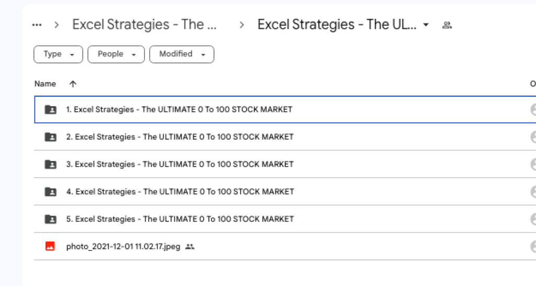Click the name sort arrow icon
This screenshot has height=286, width=536.
[73, 84]
